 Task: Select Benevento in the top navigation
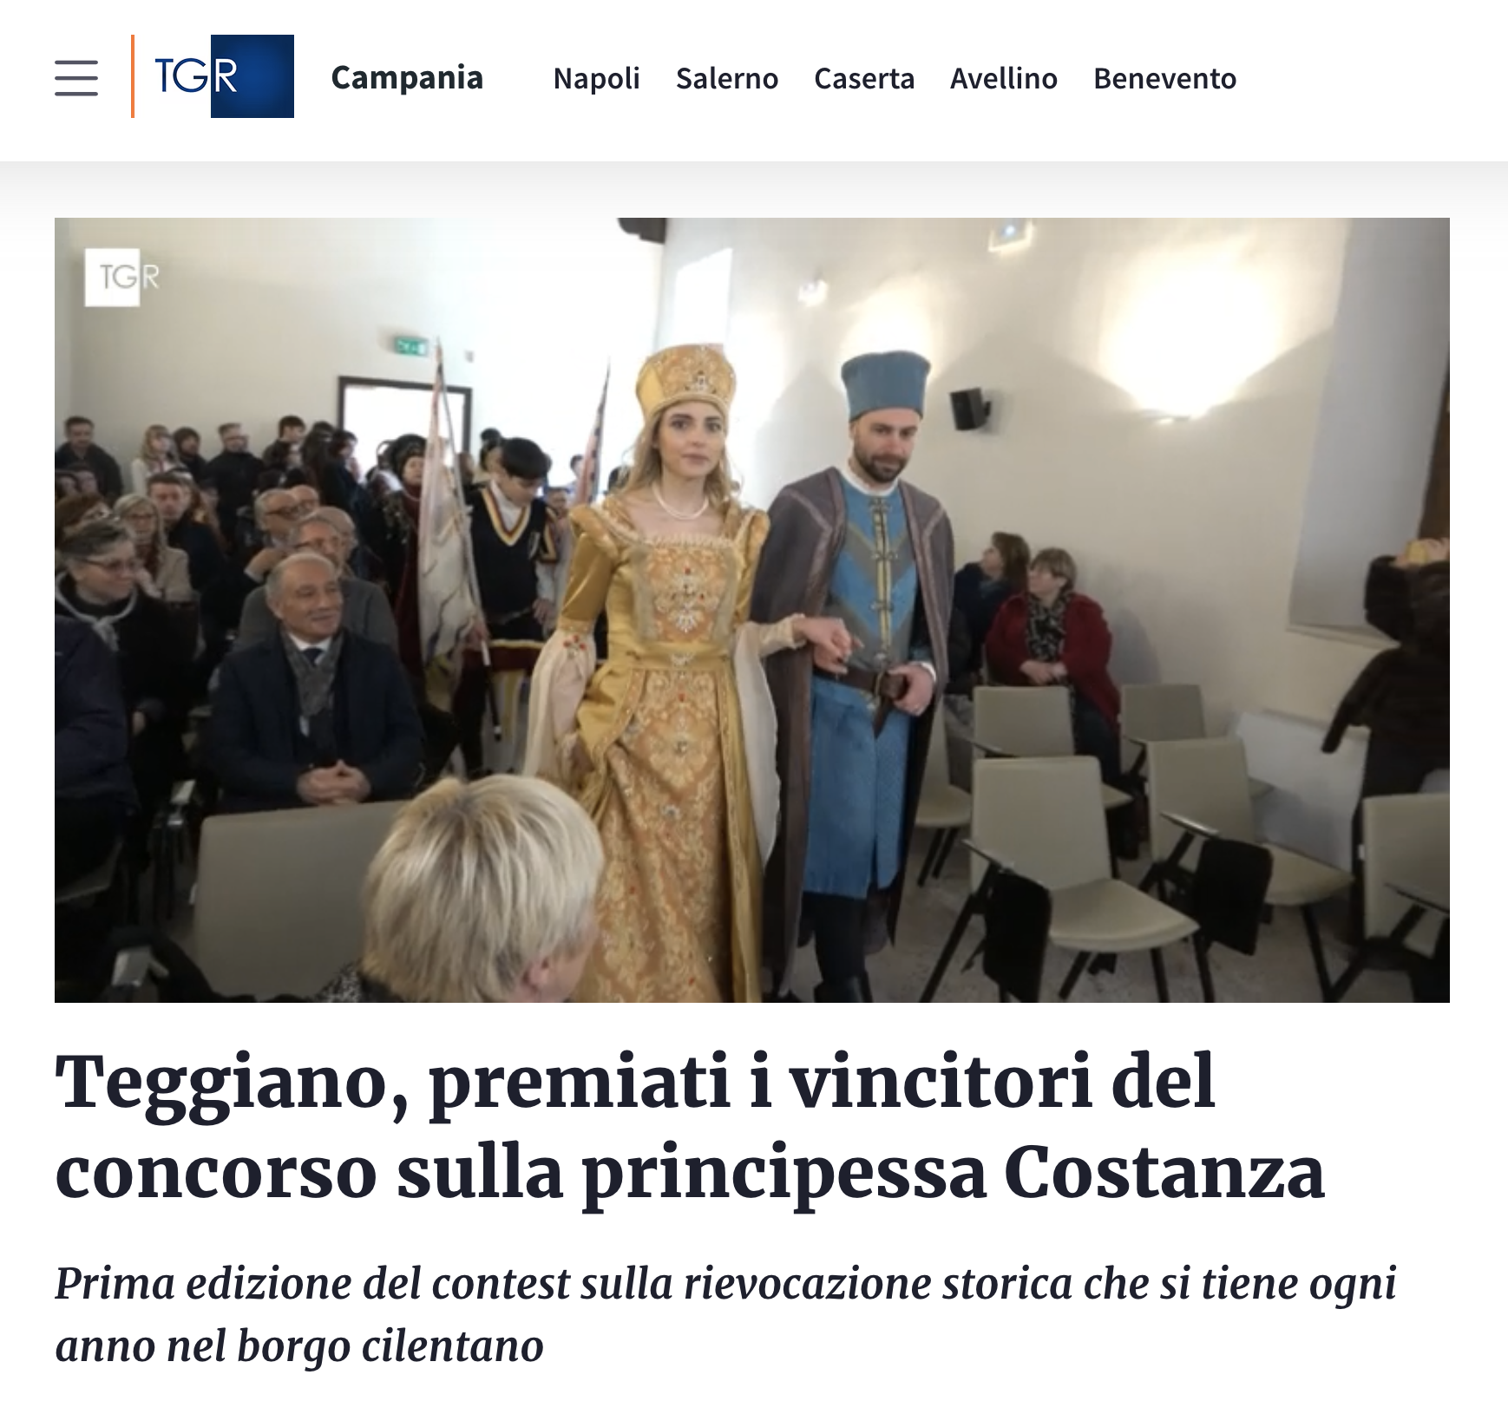point(1164,78)
